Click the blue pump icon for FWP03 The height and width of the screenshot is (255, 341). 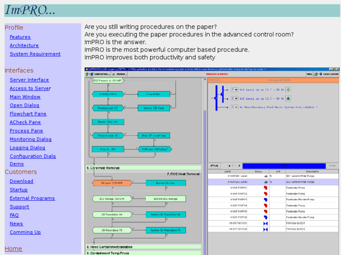click(x=265, y=199)
